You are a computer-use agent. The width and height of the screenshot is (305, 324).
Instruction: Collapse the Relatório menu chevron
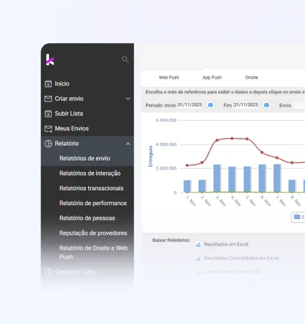[x=128, y=144]
